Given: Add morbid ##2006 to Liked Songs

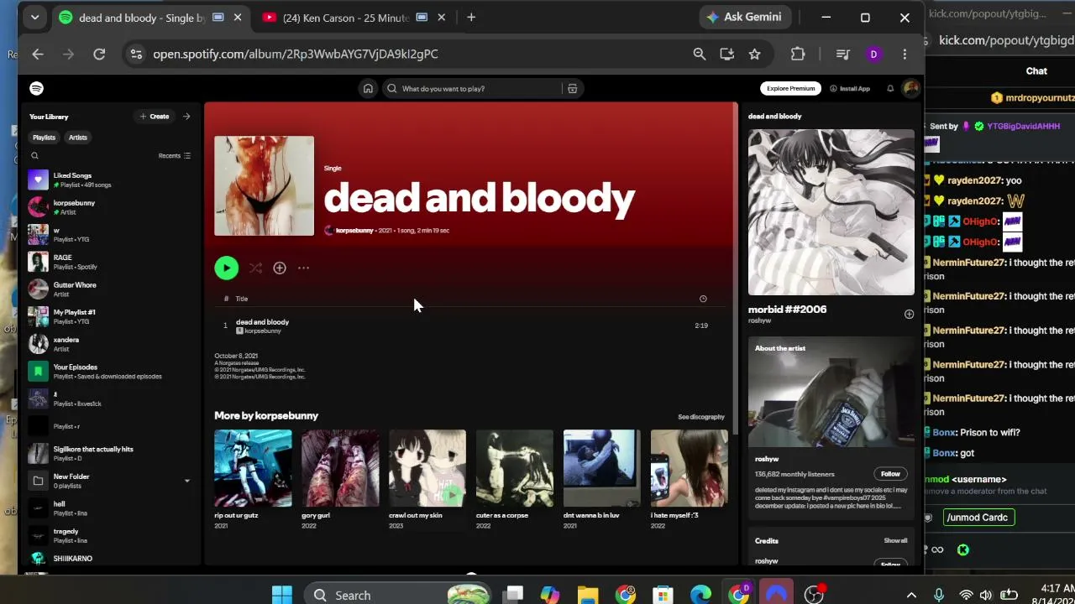Looking at the screenshot, I should pos(909,314).
